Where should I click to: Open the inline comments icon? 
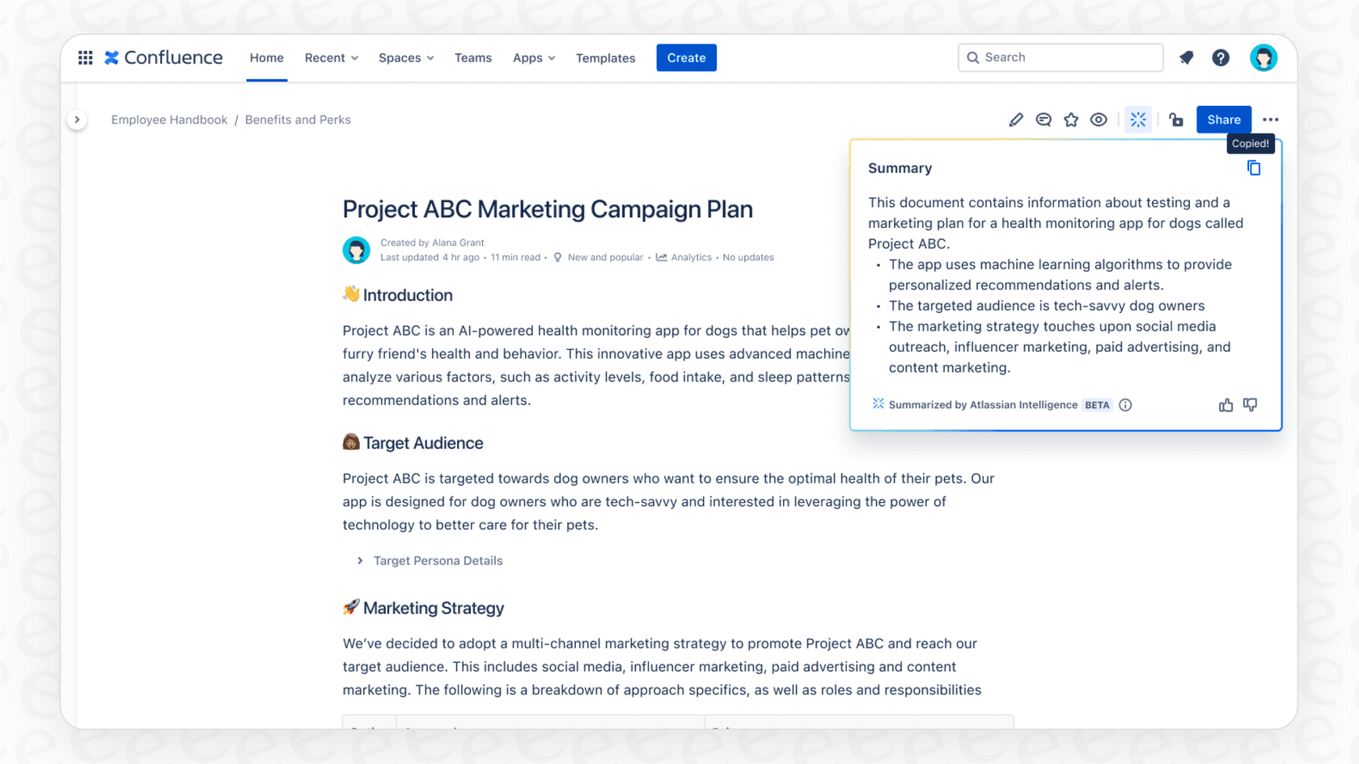(x=1044, y=120)
